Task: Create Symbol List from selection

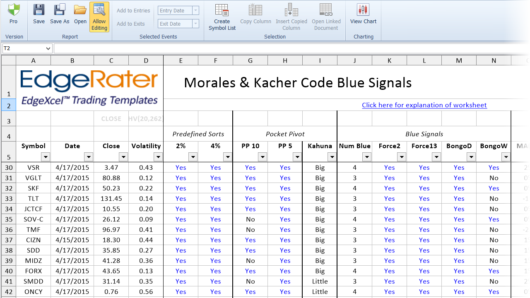Action: tap(222, 17)
